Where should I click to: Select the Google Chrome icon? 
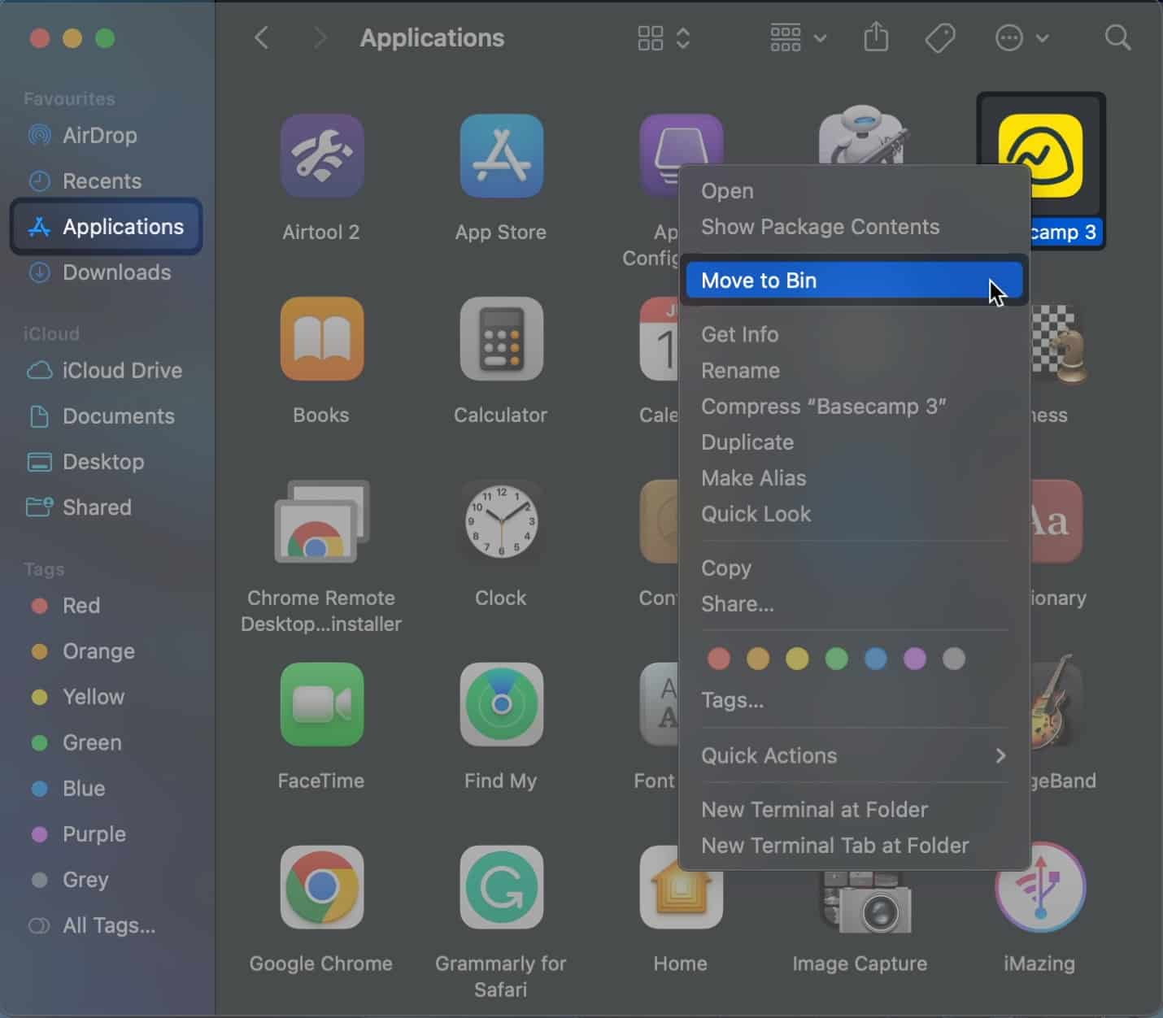(321, 887)
